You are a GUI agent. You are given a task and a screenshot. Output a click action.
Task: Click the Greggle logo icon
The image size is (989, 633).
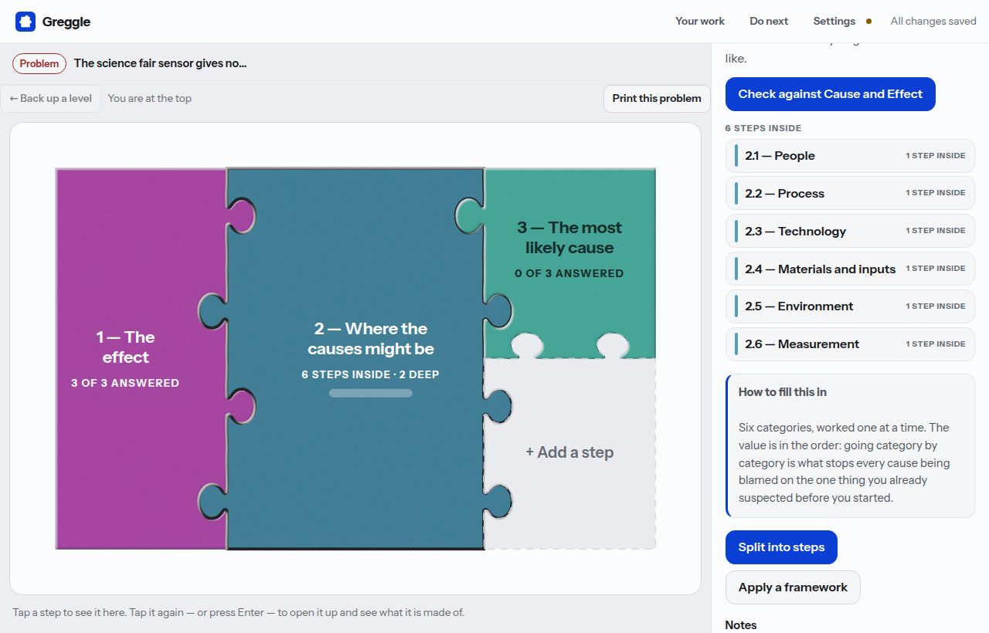coord(25,22)
